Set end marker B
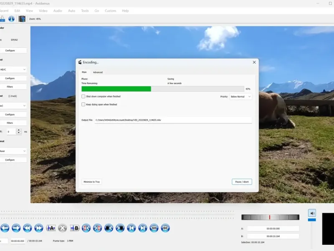Viewport: 334px width, 251px height. (x=75, y=228)
